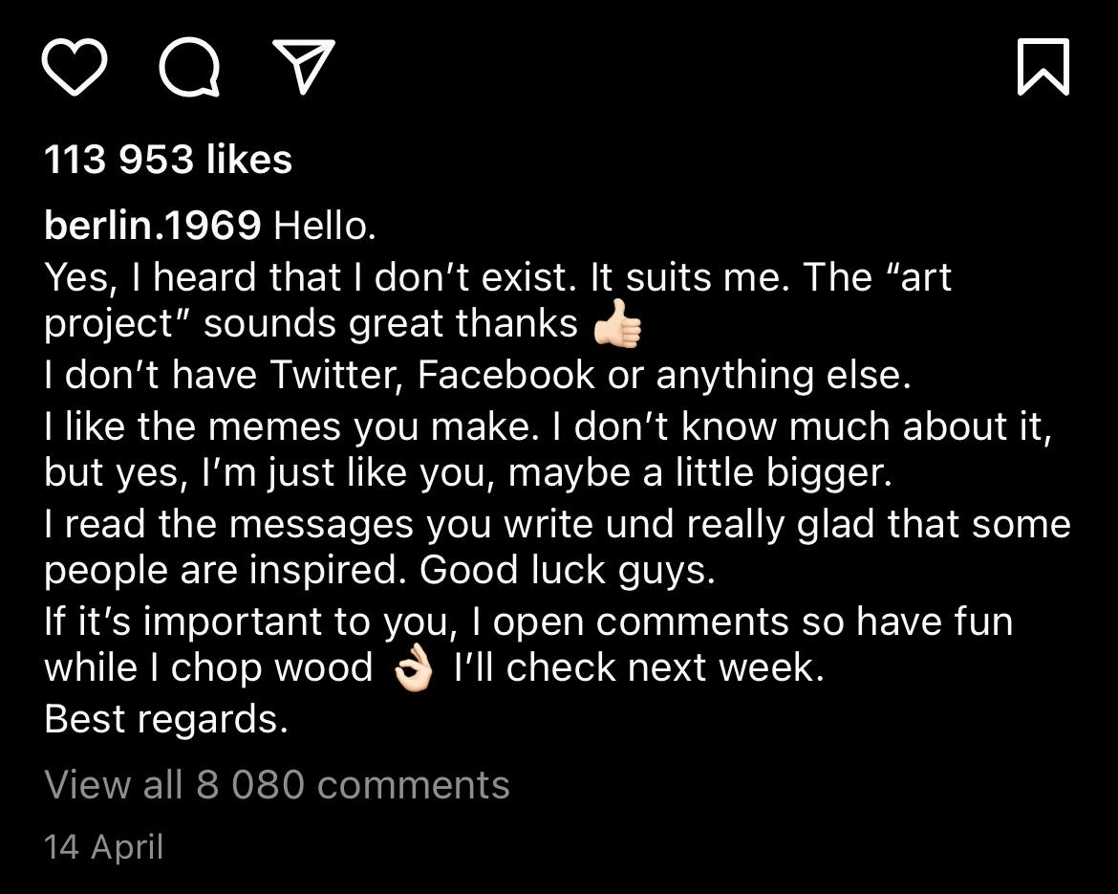Click the 'I read the messages you write' line
This screenshot has width=1118, height=894.
tap(558, 524)
